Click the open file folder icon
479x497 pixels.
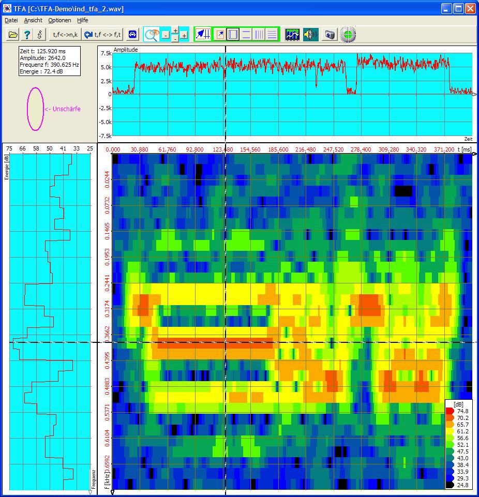(13, 35)
